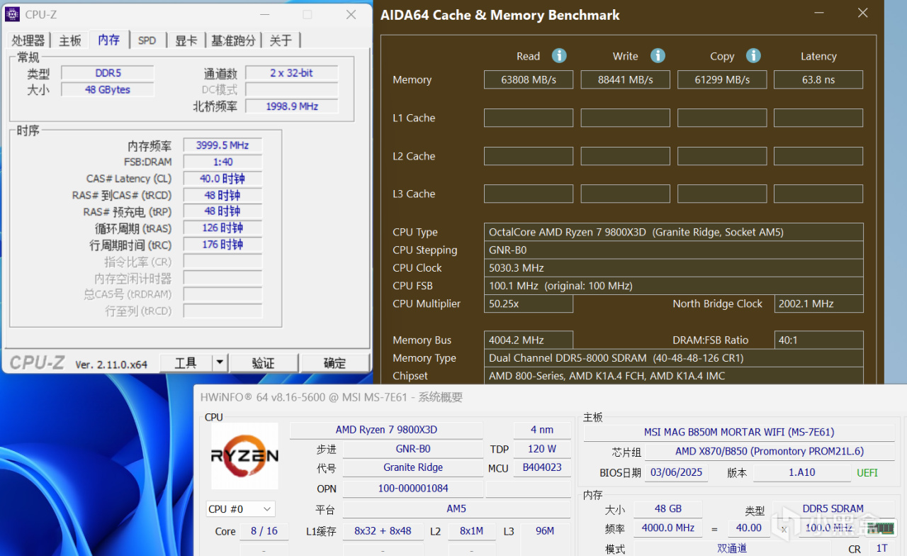Click the empty L1 Cache Read result box

point(529,118)
